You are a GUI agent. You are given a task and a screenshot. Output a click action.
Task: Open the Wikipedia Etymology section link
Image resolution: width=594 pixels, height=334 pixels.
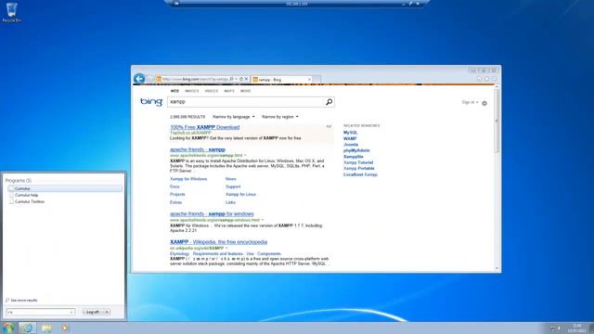point(179,253)
